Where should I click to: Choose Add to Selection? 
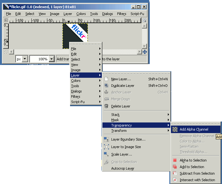point(196,167)
